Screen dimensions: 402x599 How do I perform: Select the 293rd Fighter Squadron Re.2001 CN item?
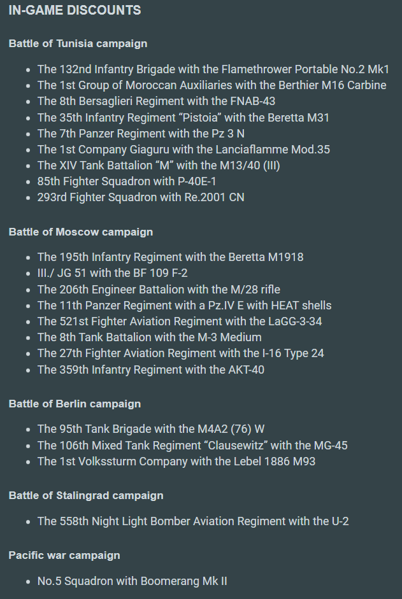[140, 197]
